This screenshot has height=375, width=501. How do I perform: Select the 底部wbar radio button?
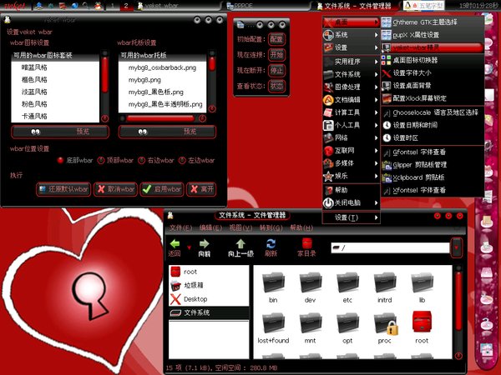[61, 160]
